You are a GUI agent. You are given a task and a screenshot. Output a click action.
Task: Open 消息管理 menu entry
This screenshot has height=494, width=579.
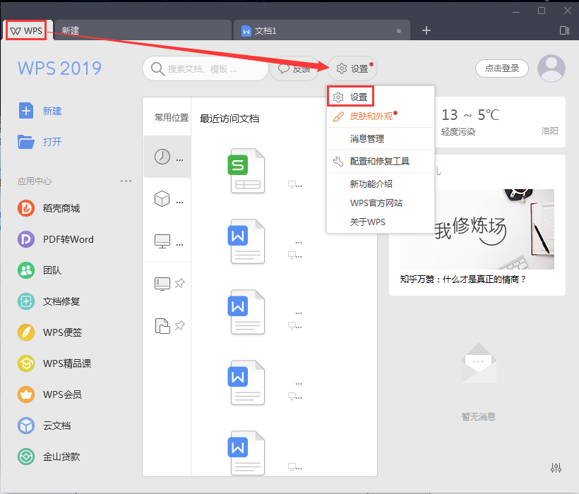[381, 139]
